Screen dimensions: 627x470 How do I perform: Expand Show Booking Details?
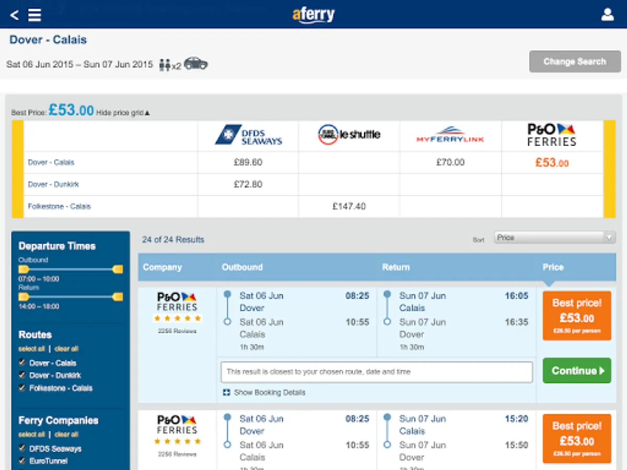click(270, 393)
